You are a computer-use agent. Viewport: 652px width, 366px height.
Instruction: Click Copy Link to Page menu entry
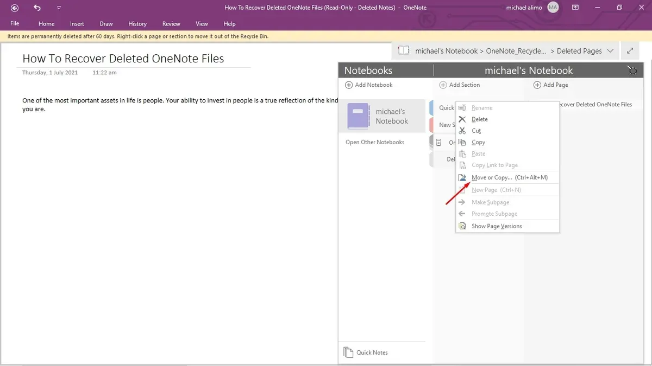pyautogui.click(x=507, y=165)
